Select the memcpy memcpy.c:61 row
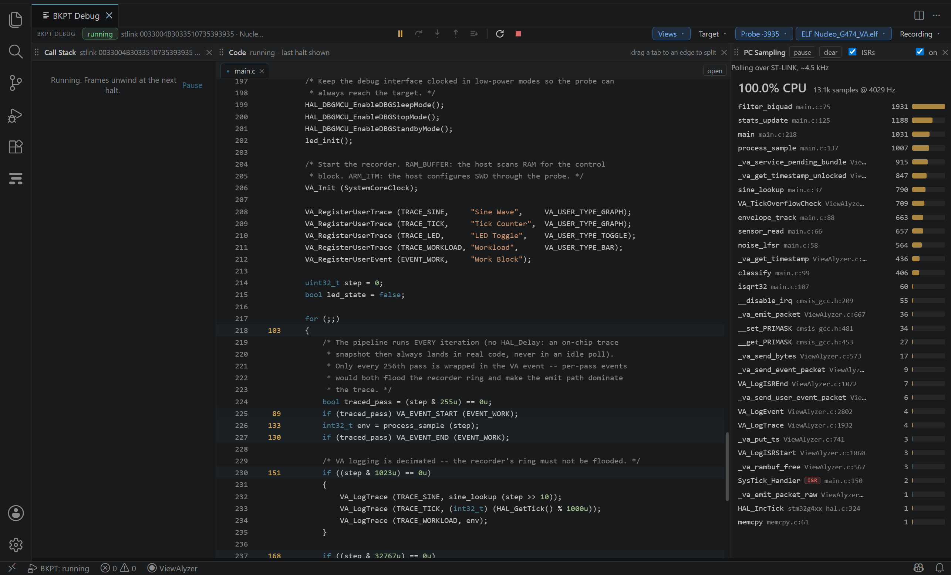Image resolution: width=951 pixels, height=575 pixels. pos(841,522)
